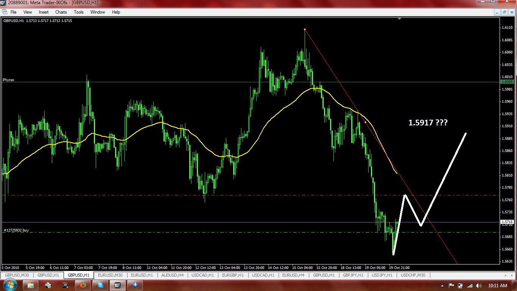Click the MetaTrader taskbar button
The width and height of the screenshot is (517, 291).
tap(118, 285)
